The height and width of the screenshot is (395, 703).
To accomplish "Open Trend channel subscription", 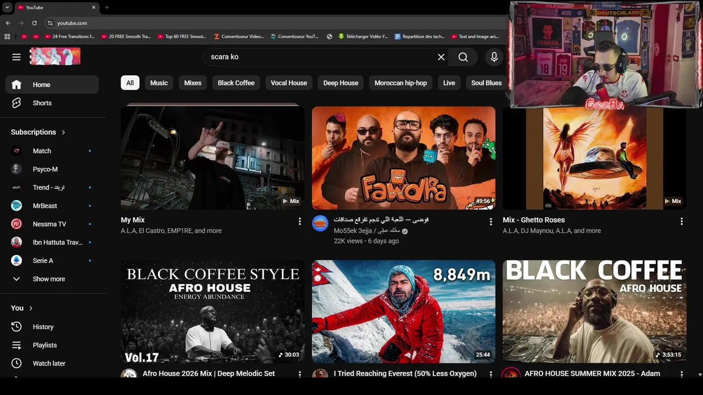I will click(x=52, y=188).
